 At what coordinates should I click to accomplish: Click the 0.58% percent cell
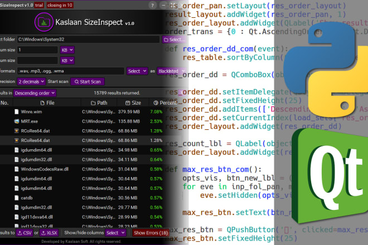click(x=156, y=169)
